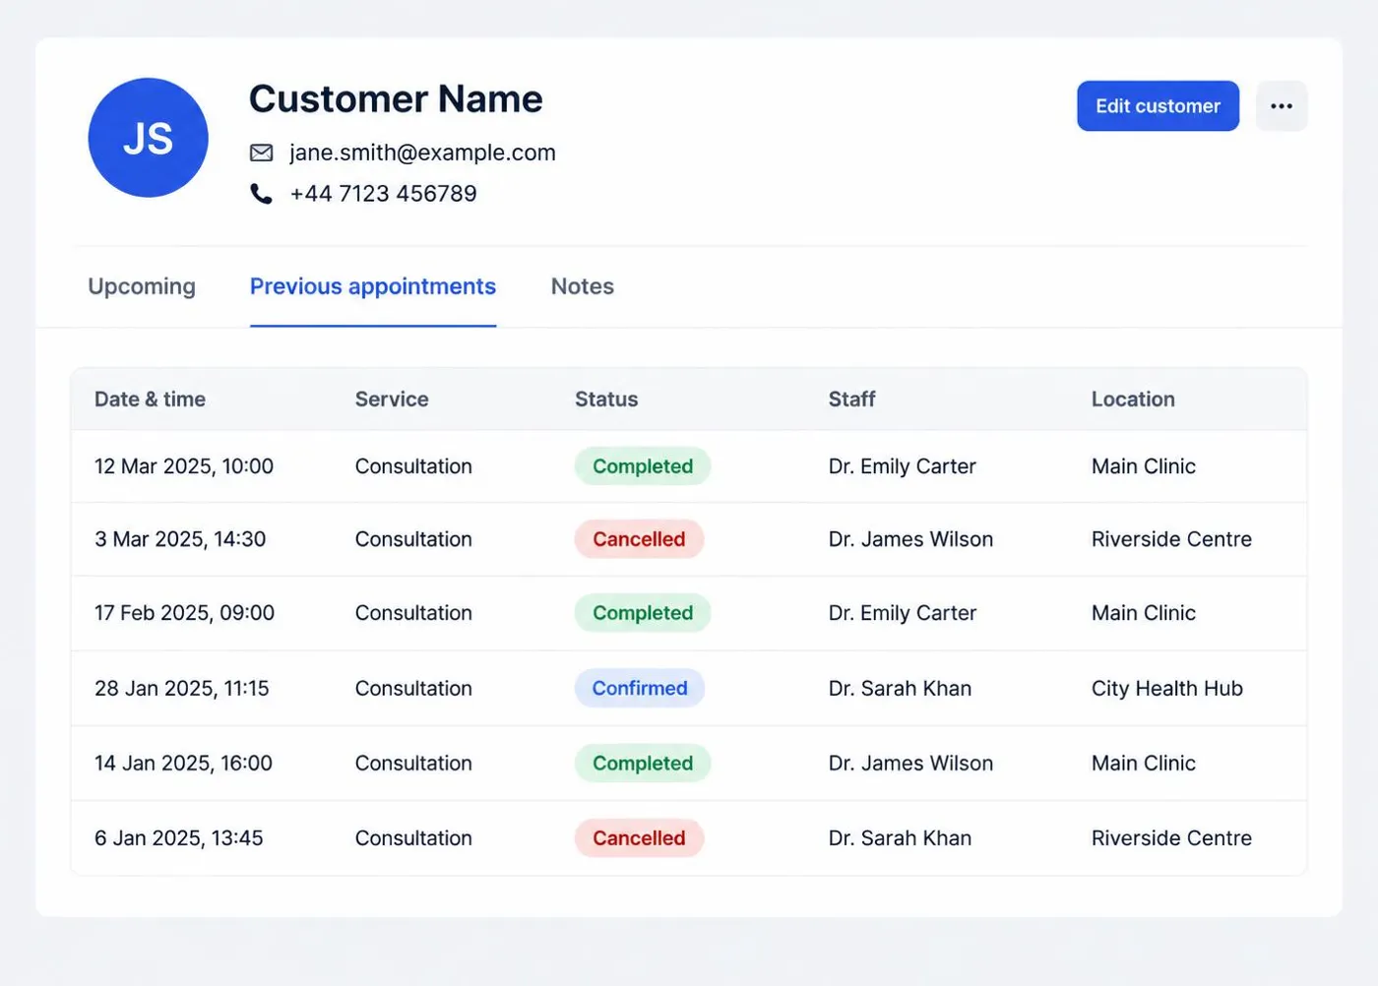Screen dimensions: 1378x986
Task: Click the phone number +44 7123 456789
Action: [383, 194]
